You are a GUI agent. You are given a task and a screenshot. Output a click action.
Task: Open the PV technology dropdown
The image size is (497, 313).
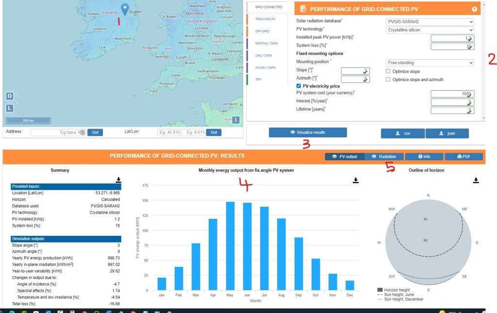coord(430,30)
